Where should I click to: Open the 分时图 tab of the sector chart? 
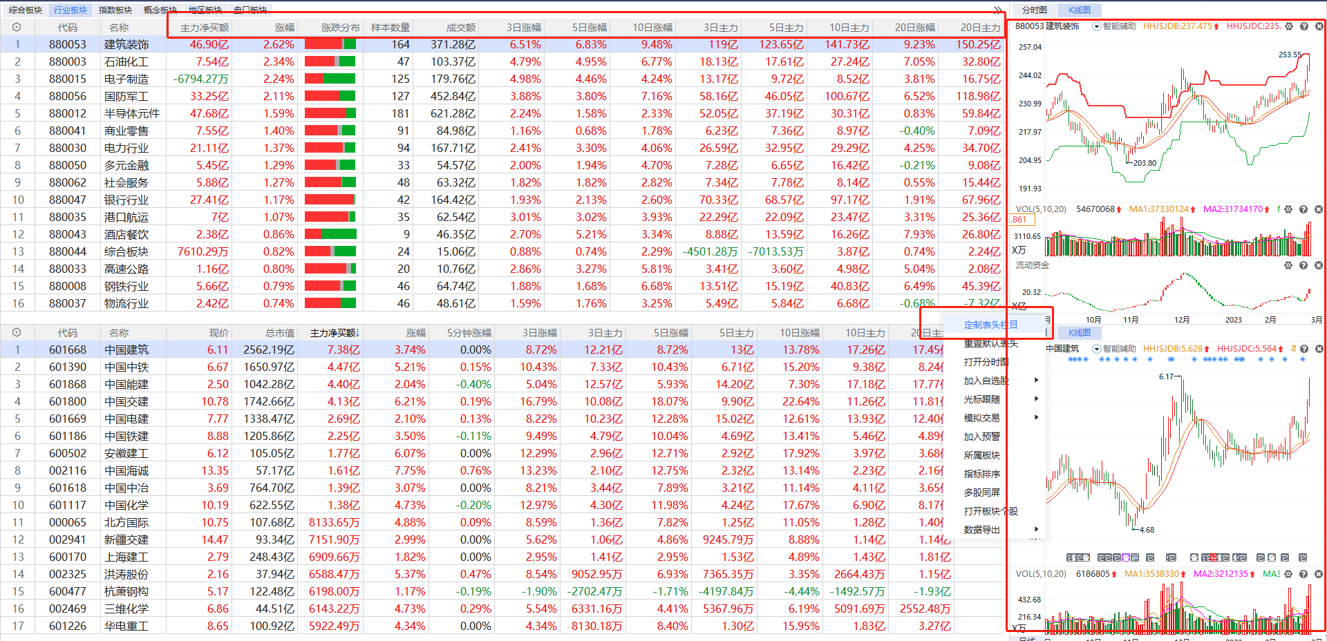1035,10
